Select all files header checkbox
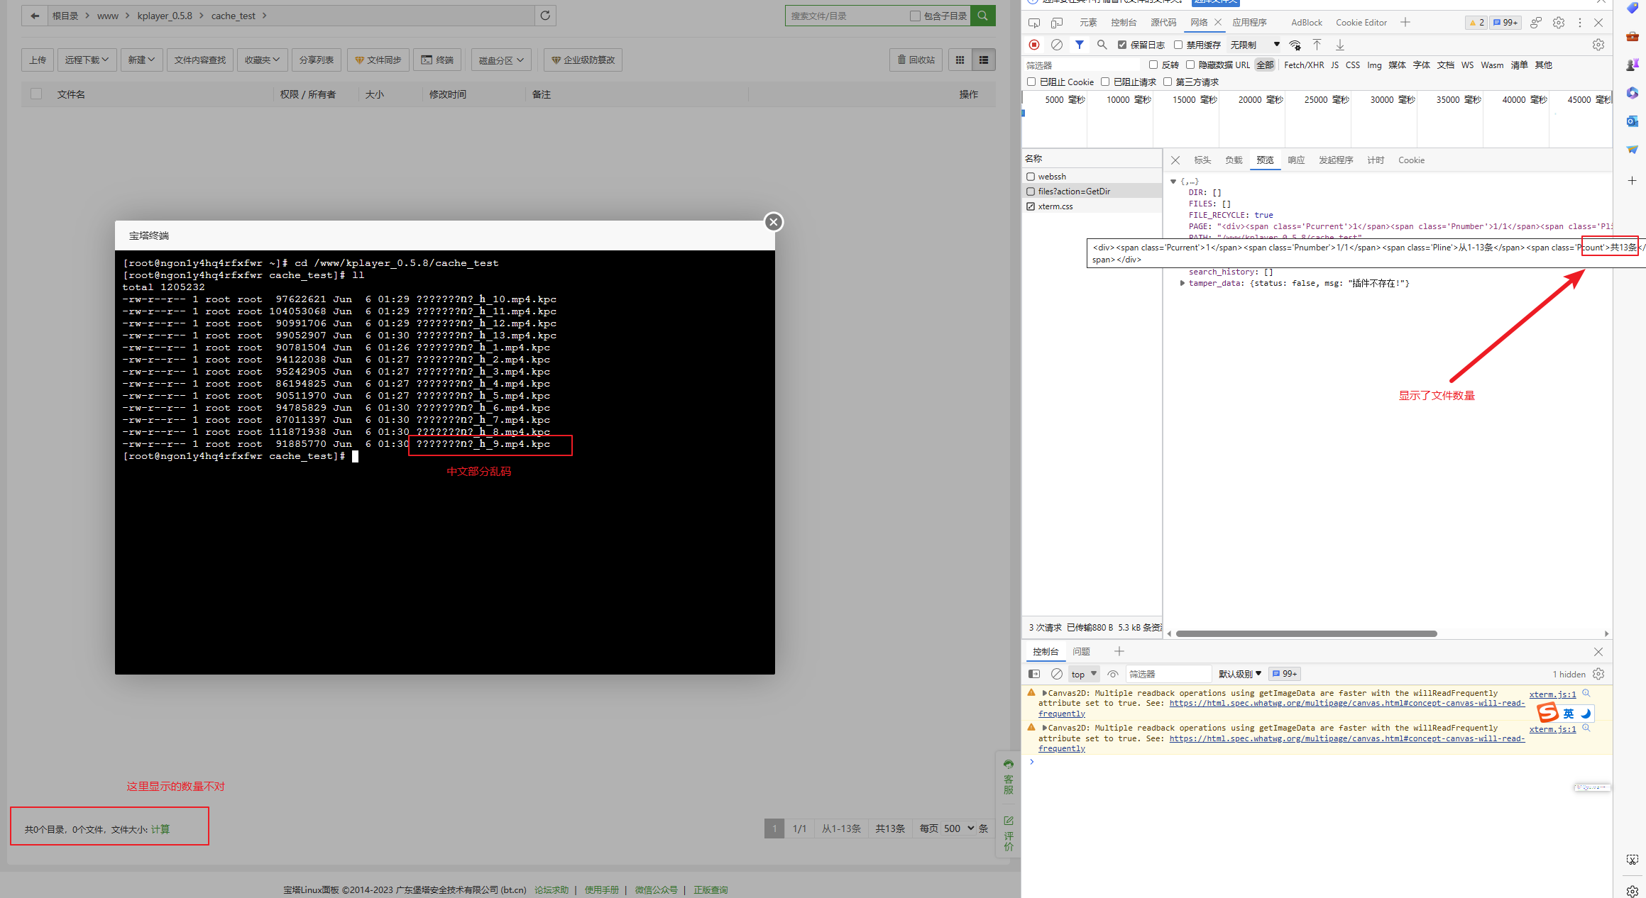 click(x=36, y=94)
